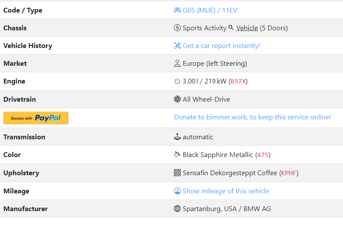Image resolution: width=343 pixels, height=231 pixels.
Task: Click the car icon beside G05 (MUE)
Action: [x=177, y=10]
